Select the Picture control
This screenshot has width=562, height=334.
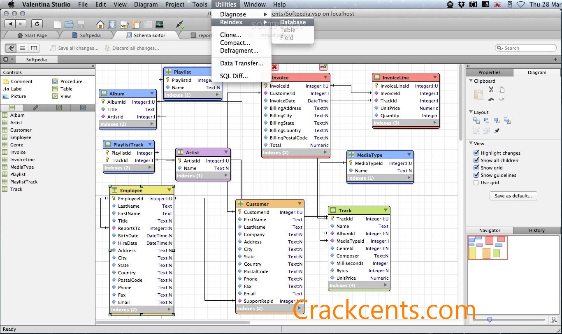point(14,96)
